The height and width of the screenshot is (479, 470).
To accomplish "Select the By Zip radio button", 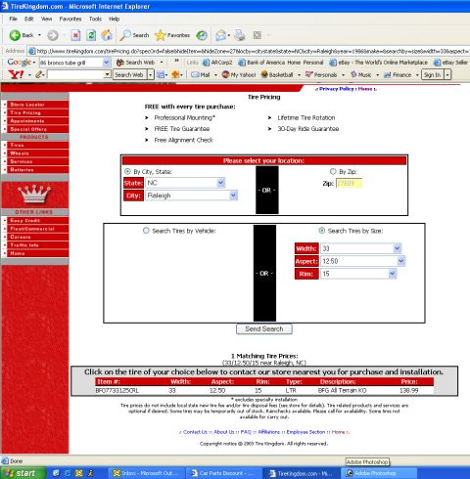I will [x=333, y=171].
